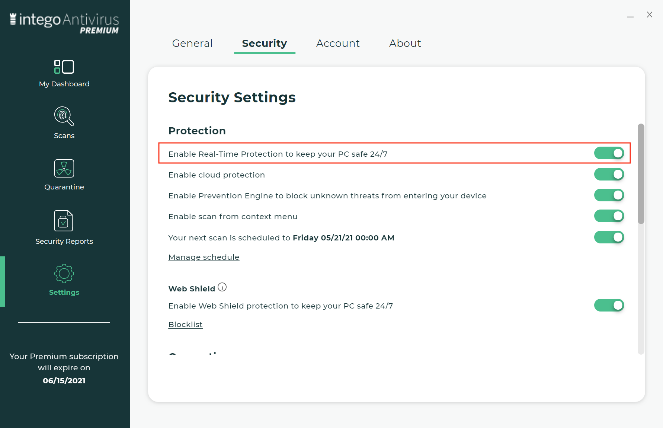
Task: Open My Dashboard icon in sidebar
Action: point(64,67)
